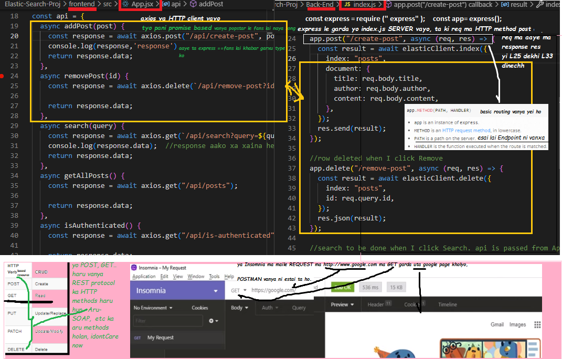Click the cube icon before app.post callback breadcrumb
Image resolution: width=562 pixels, height=359 pixels.
click(388, 4)
